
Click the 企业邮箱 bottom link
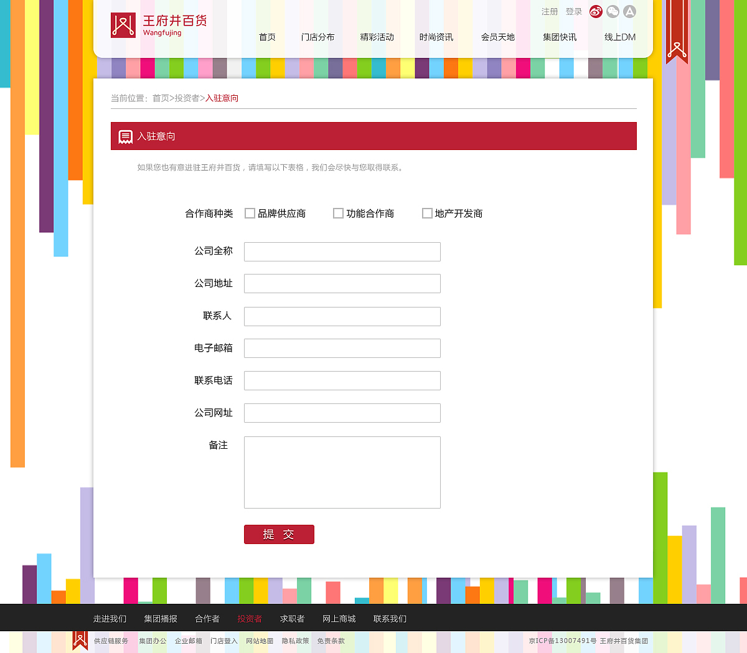pyautogui.click(x=189, y=641)
